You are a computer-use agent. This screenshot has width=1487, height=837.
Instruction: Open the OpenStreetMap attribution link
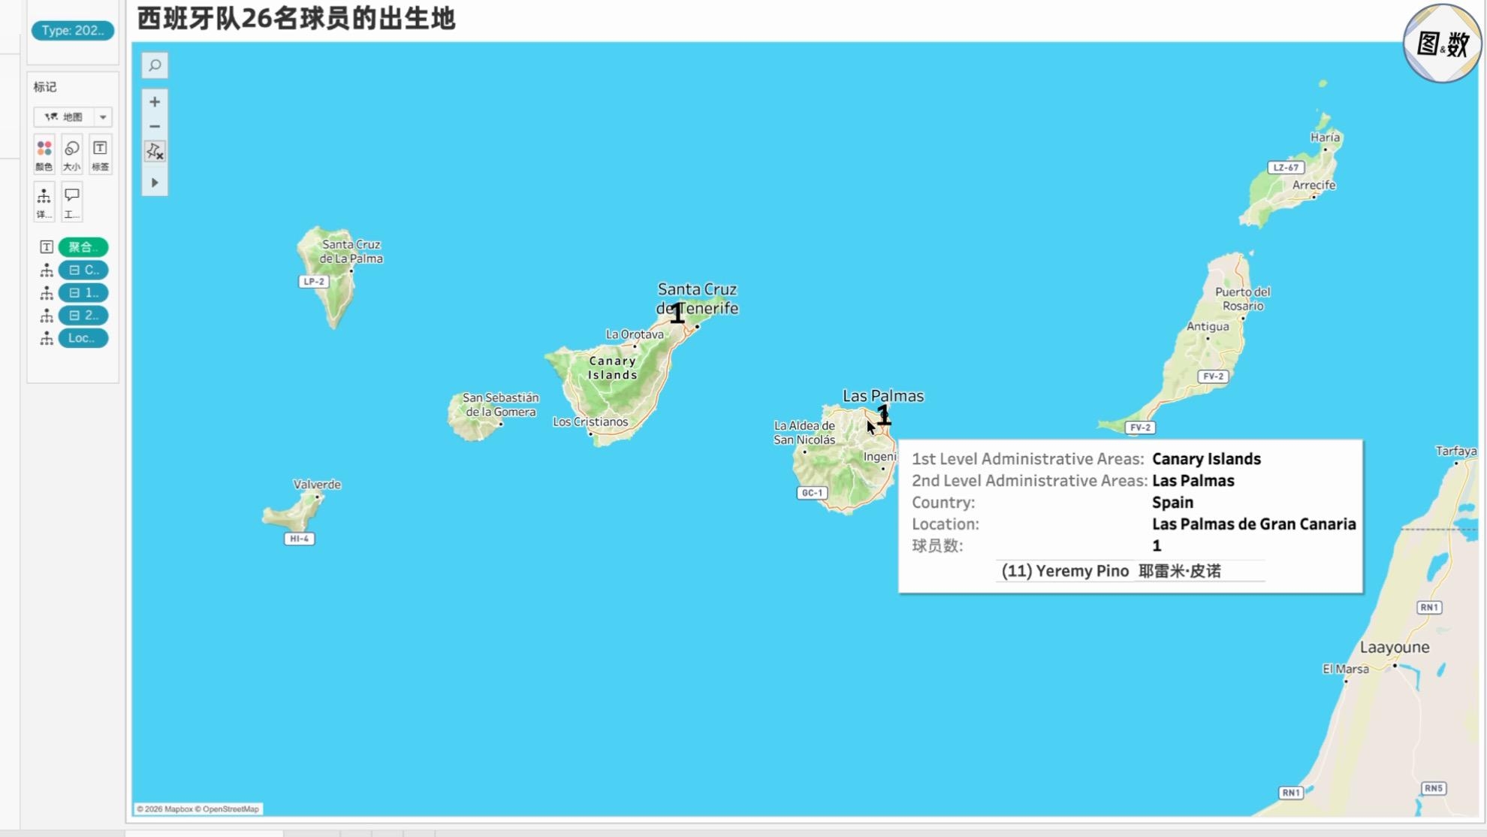pos(231,809)
